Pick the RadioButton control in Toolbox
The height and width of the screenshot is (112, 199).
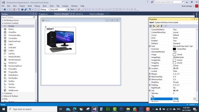pos(18,75)
